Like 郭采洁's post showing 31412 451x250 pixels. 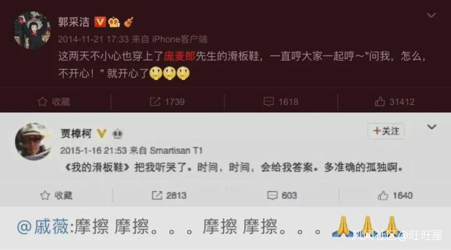click(x=395, y=102)
